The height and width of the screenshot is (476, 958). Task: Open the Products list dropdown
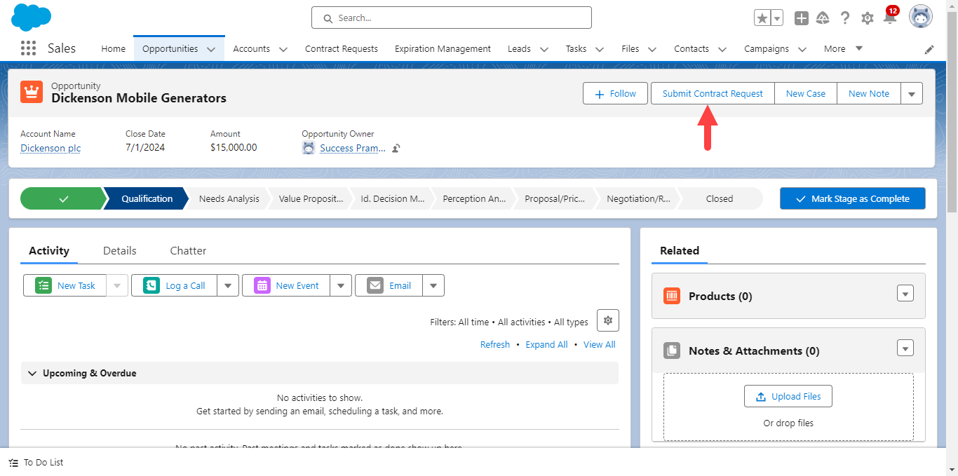click(x=905, y=294)
